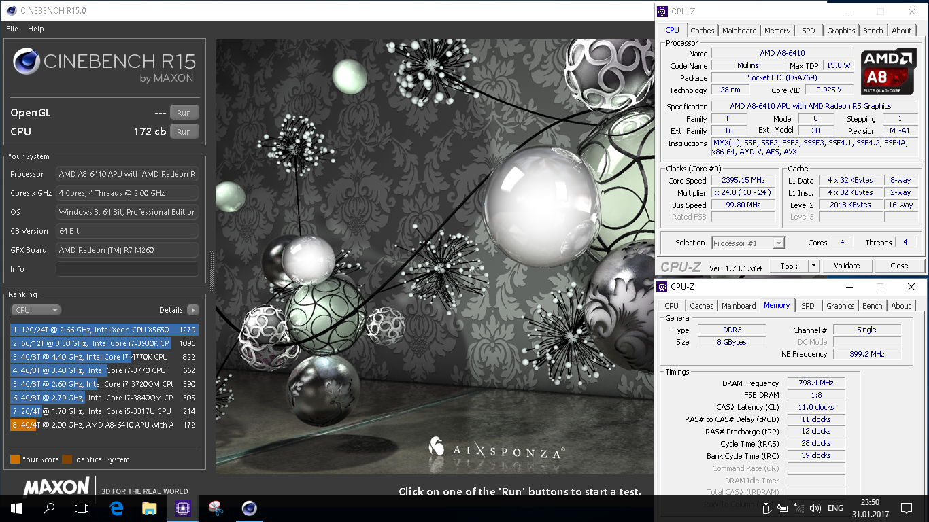Switch to Mainboard tab in upper CPU-Z
Image resolution: width=929 pixels, height=522 pixels.
(739, 31)
